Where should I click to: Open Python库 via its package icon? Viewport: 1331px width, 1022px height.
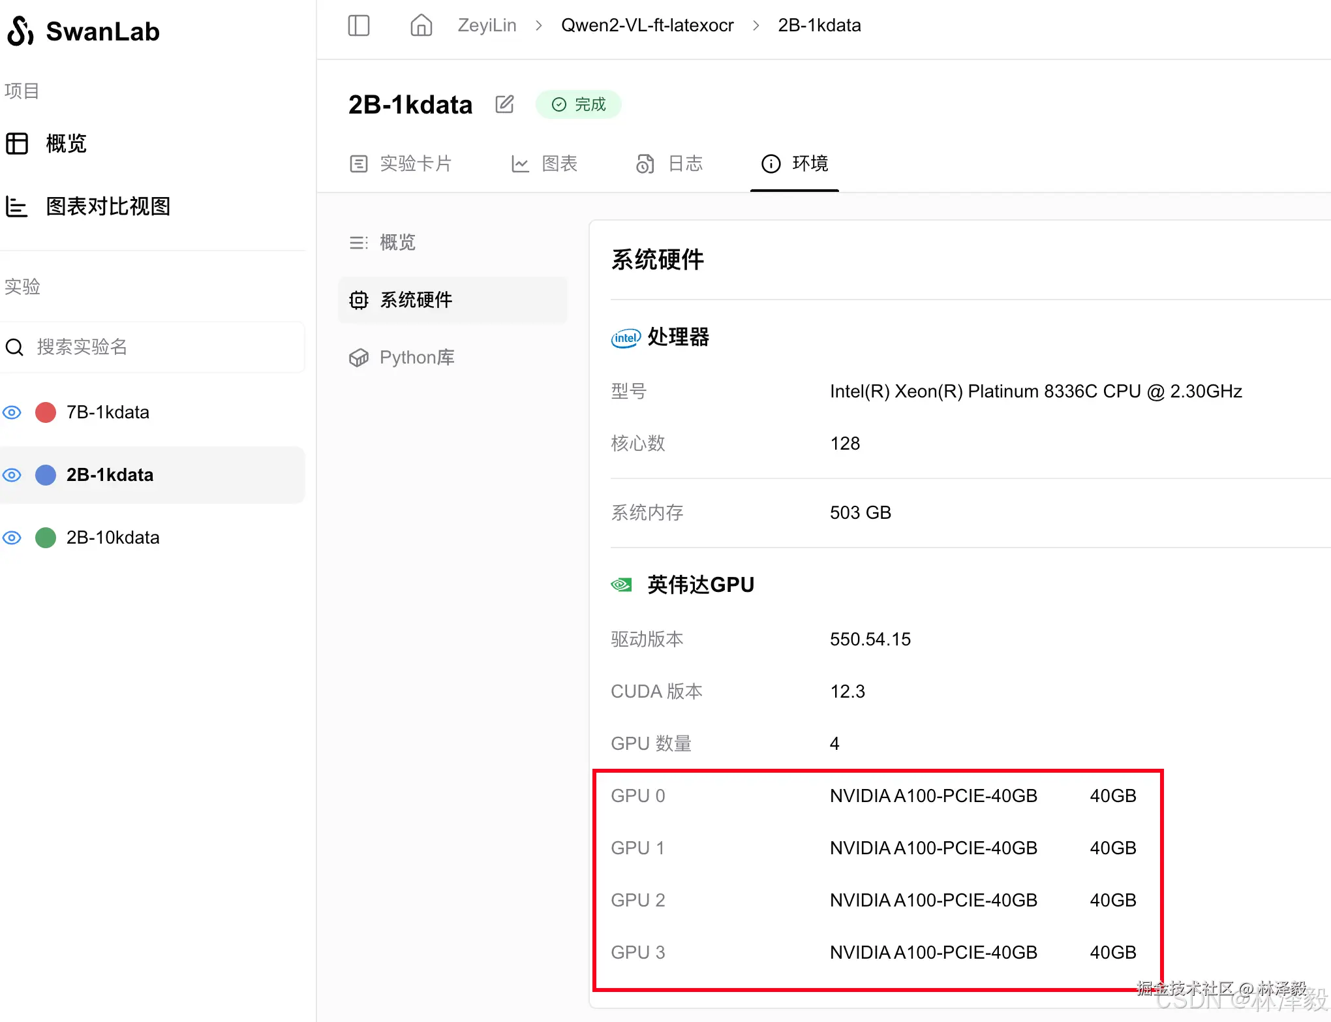(358, 357)
